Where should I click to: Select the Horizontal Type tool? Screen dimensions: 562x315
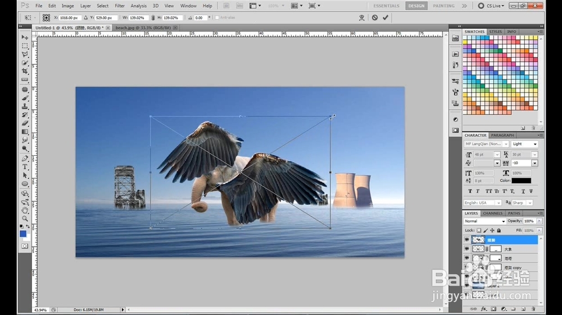pyautogui.click(x=25, y=167)
